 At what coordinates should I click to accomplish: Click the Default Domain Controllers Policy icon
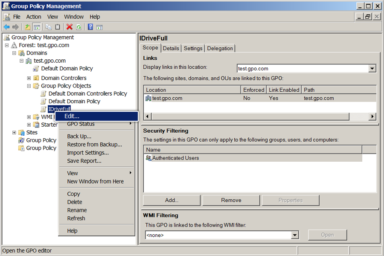44,93
